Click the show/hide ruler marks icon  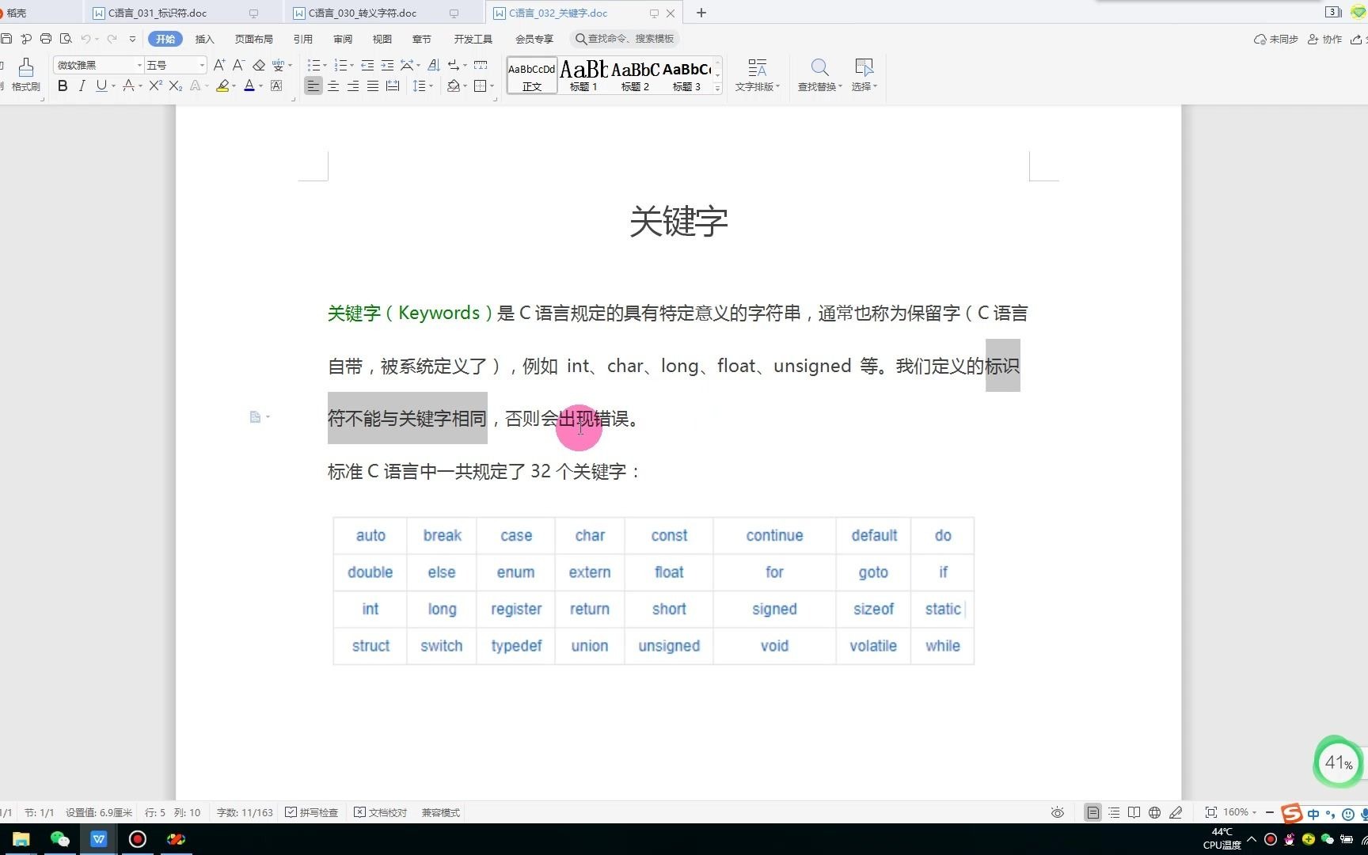(481, 65)
